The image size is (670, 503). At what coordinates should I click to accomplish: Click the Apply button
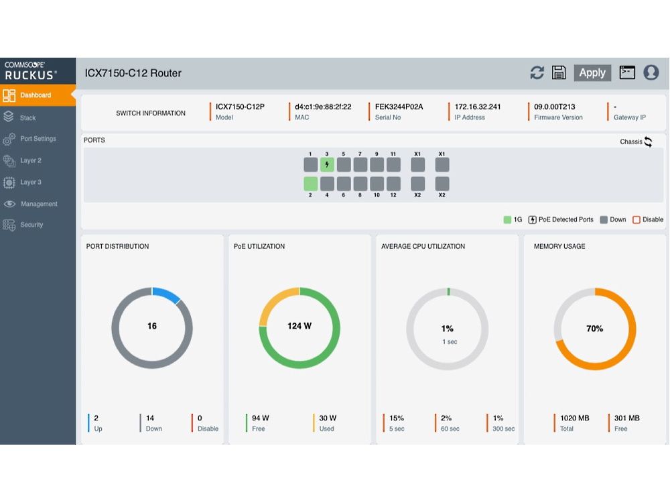coord(592,72)
